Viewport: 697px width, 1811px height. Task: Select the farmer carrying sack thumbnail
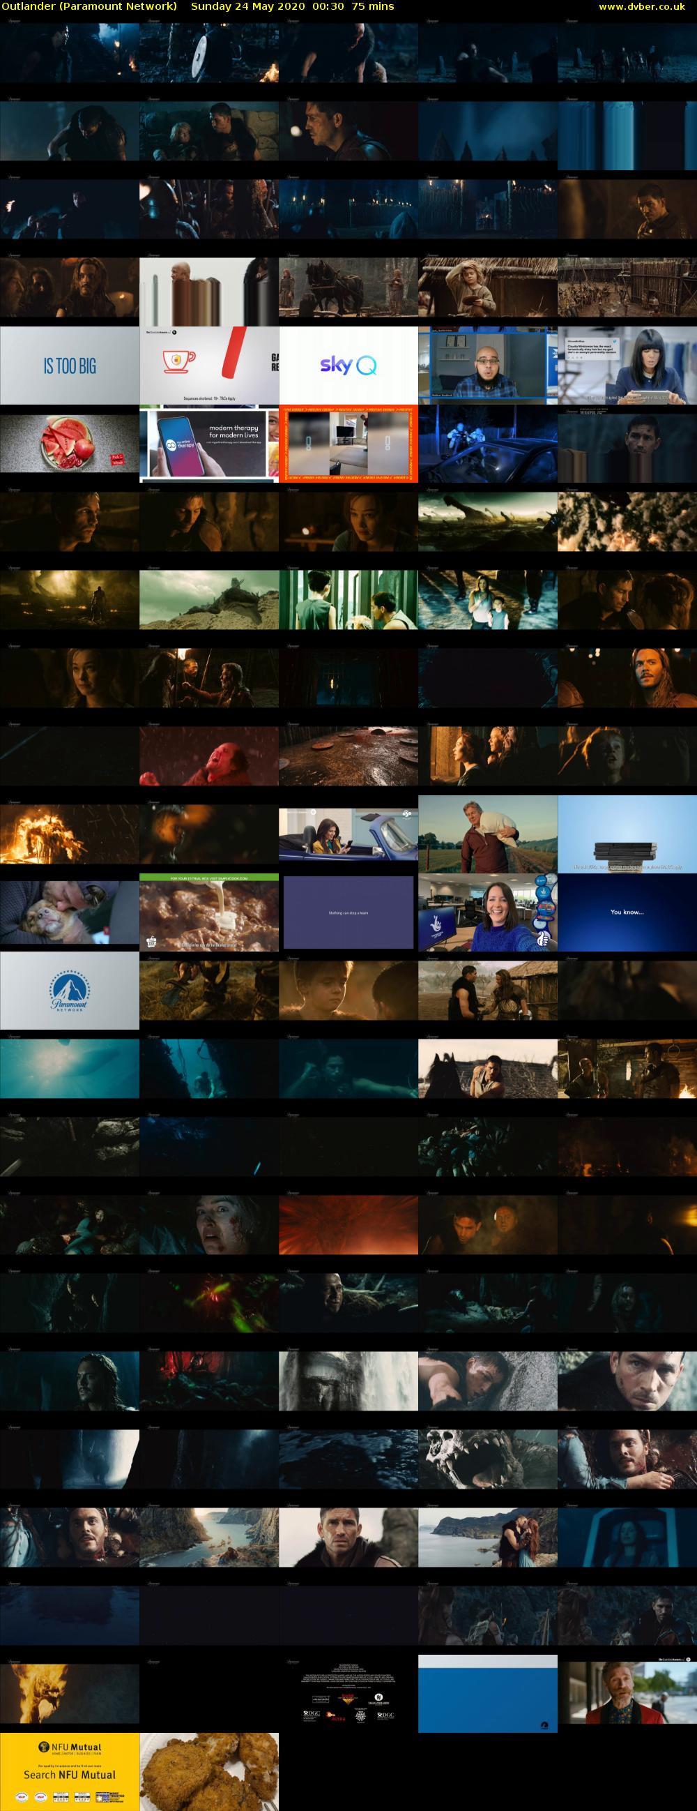[488, 834]
